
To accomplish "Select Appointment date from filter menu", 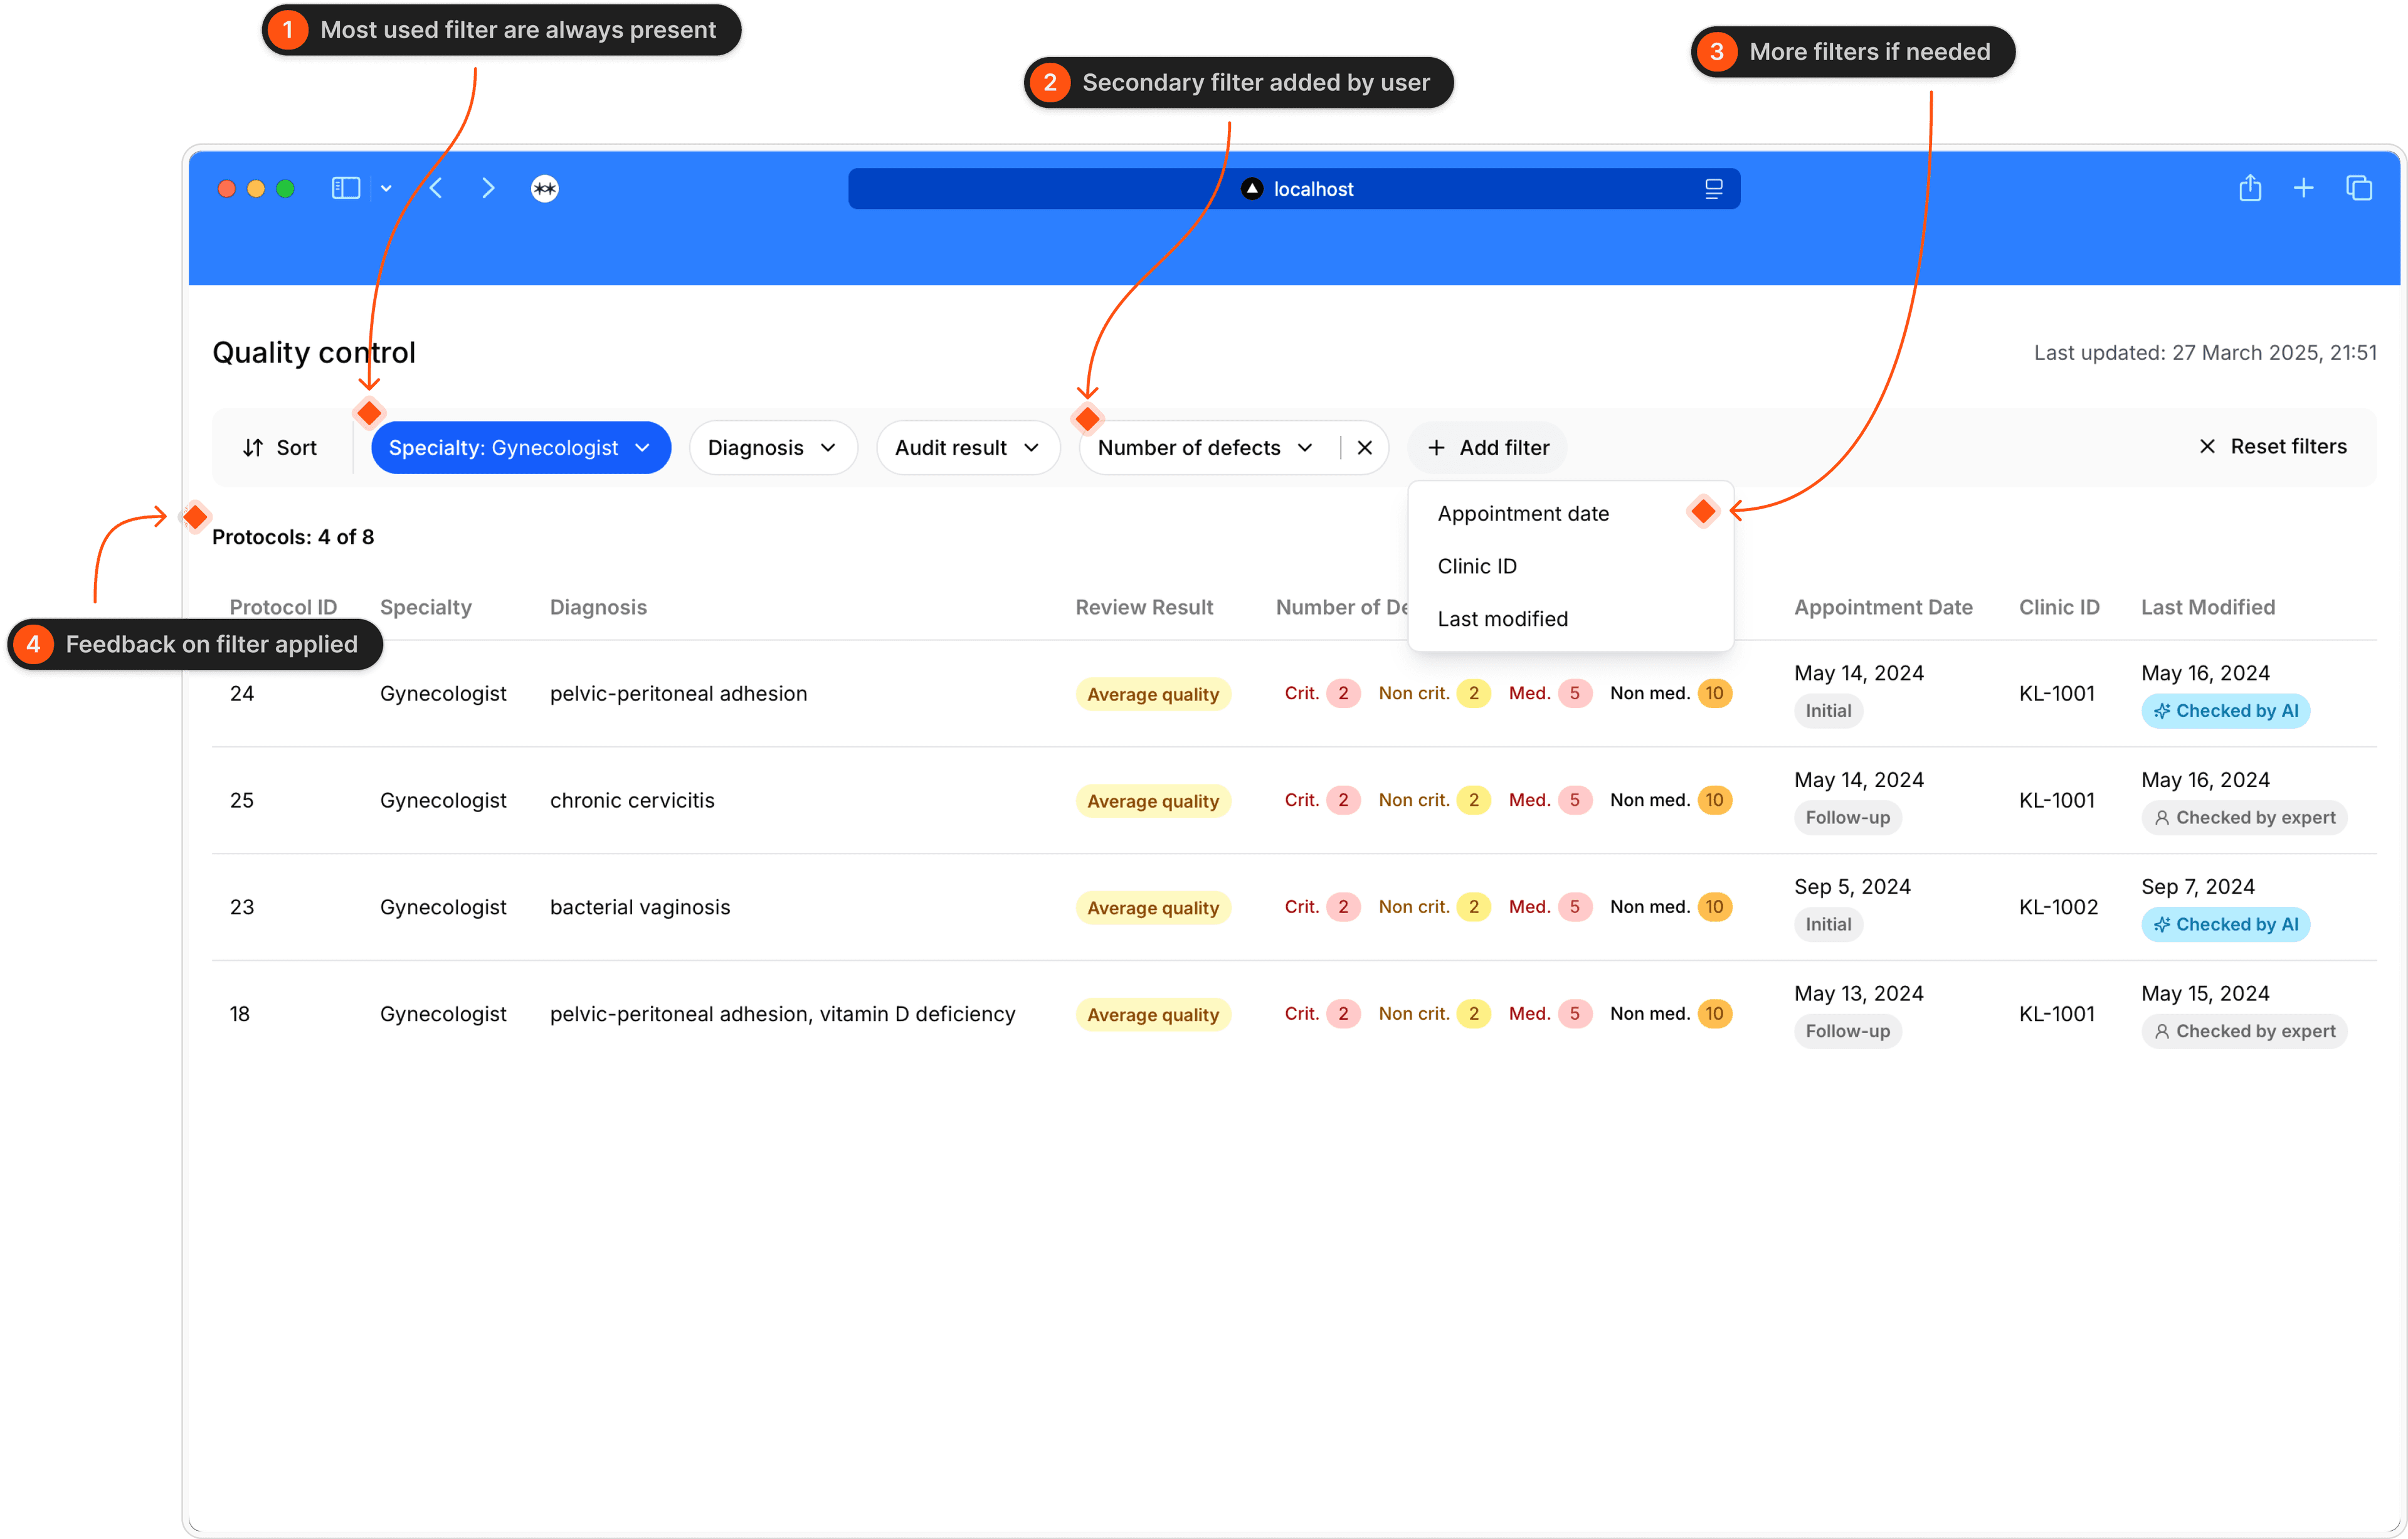I will pos(1523,514).
